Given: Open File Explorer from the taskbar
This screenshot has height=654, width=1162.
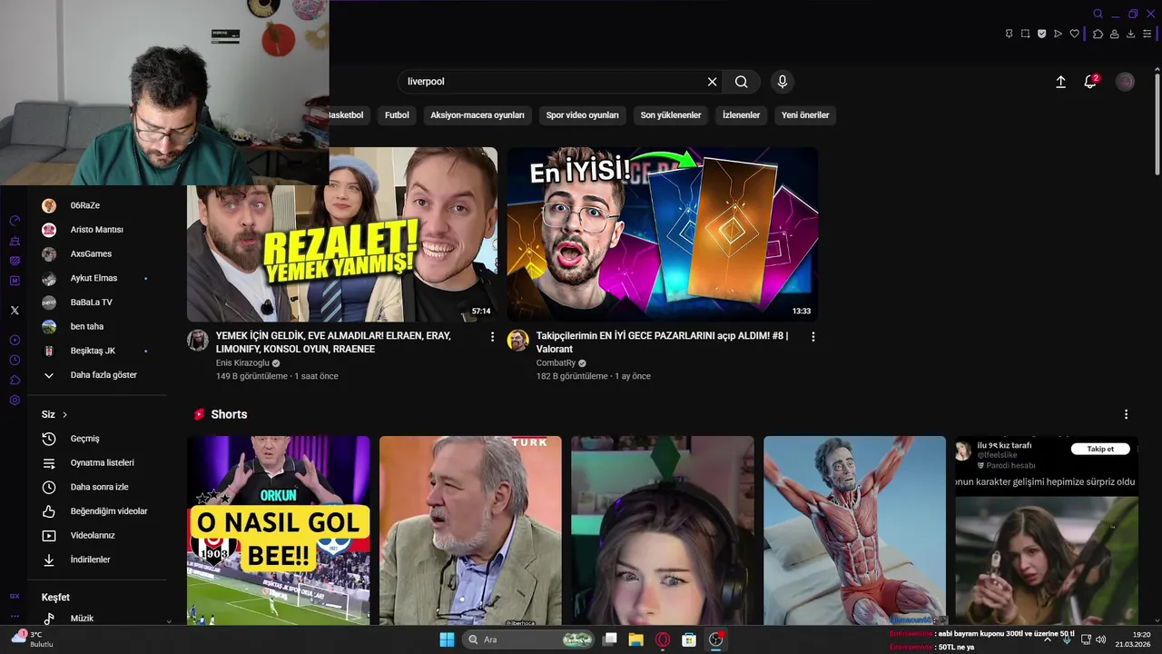Looking at the screenshot, I should pyautogui.click(x=636, y=639).
